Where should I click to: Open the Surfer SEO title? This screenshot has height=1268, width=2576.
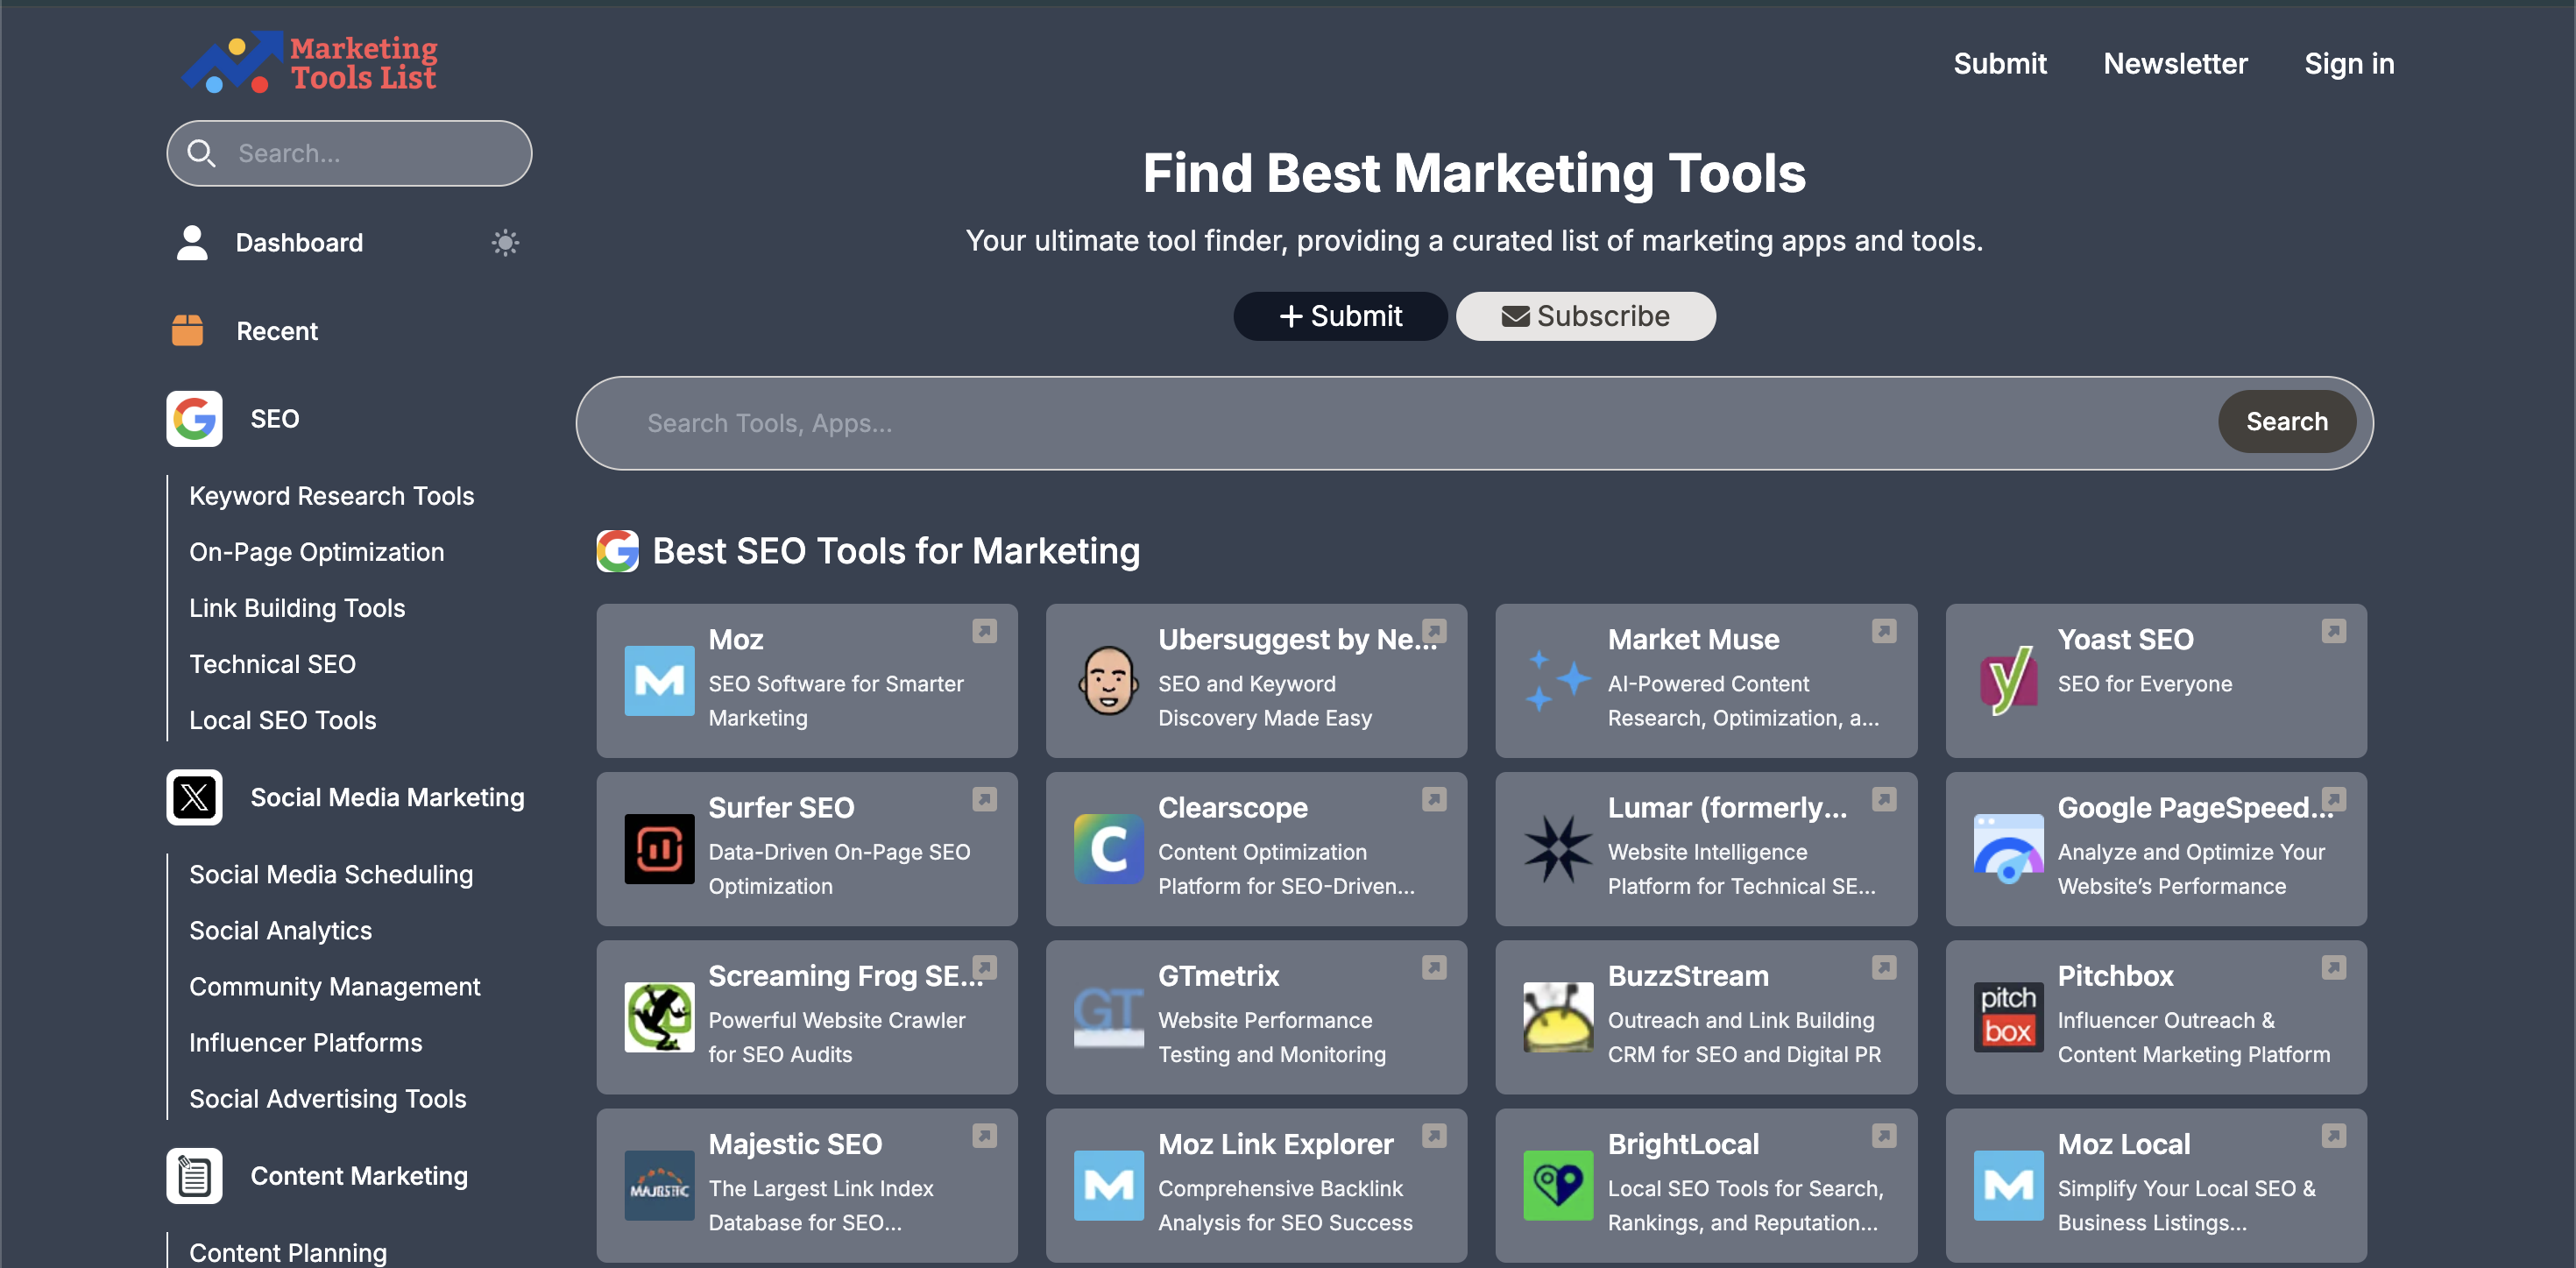[x=781, y=808]
